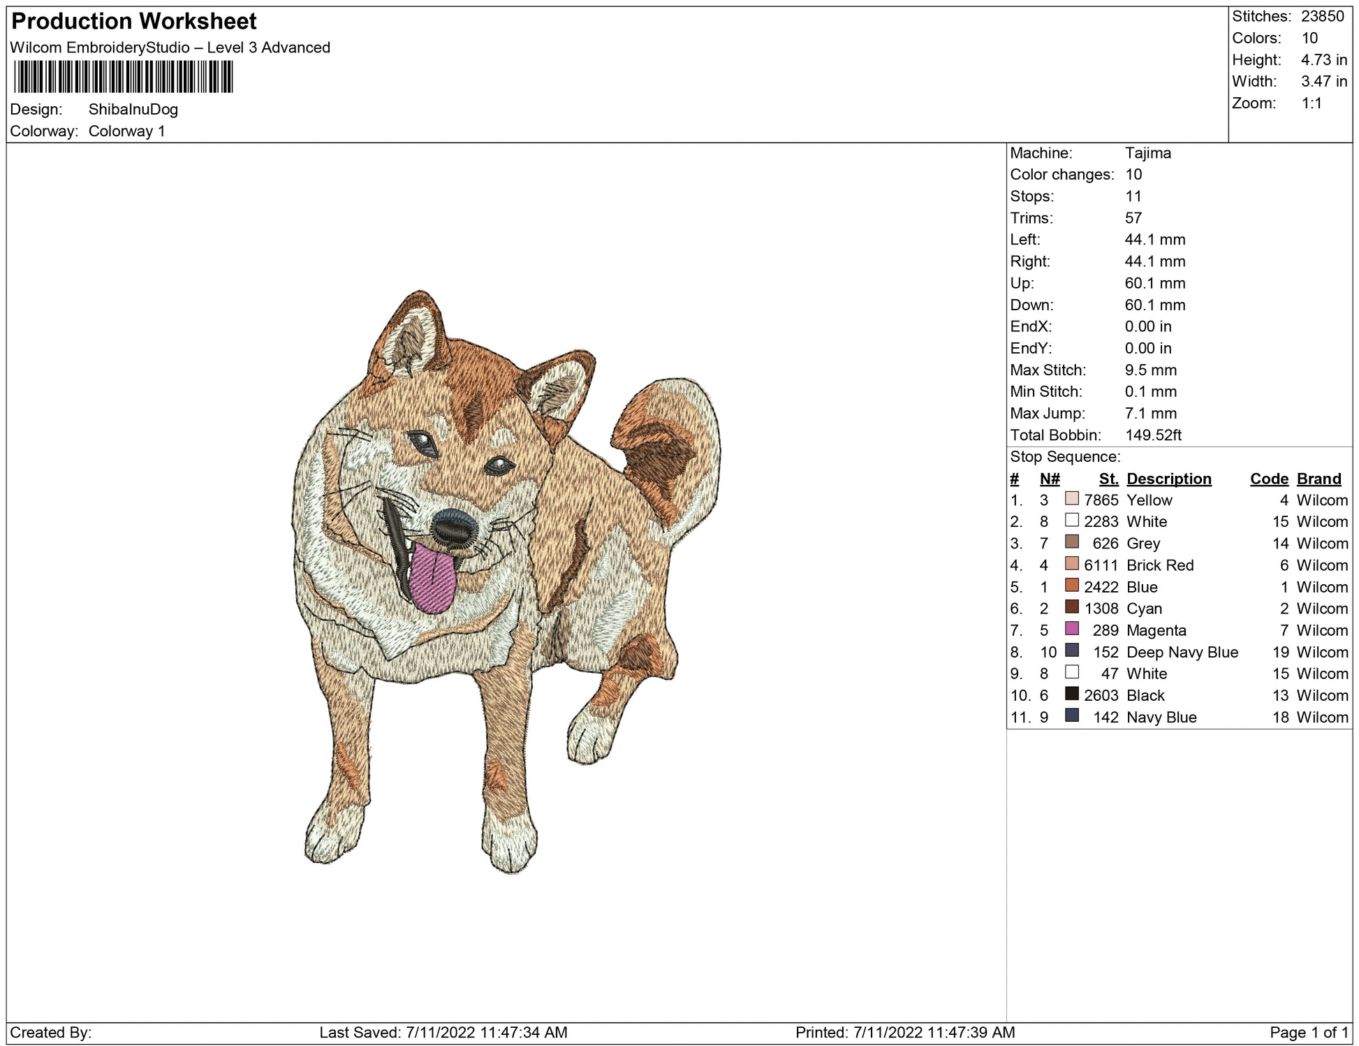Click the N# column header
1359x1046 pixels.
1049,479
